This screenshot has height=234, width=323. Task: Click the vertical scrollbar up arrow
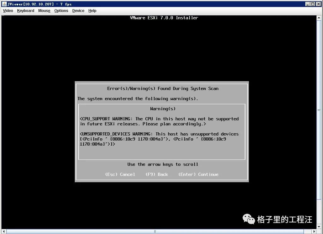click(x=319, y=18)
